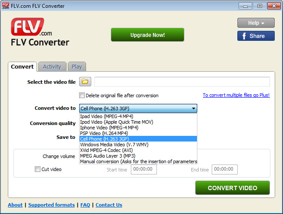Screen dimensions: 283x214
Task: Open the browse video file folder icon
Action: point(85,82)
